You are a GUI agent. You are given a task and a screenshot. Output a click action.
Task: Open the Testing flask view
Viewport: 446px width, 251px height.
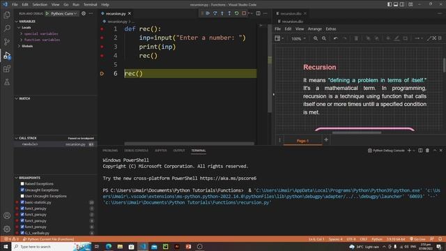click(x=7, y=82)
